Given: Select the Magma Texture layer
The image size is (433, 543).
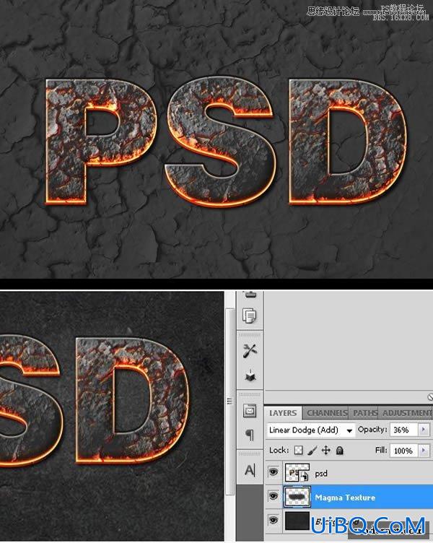Looking at the screenshot, I should (x=349, y=497).
